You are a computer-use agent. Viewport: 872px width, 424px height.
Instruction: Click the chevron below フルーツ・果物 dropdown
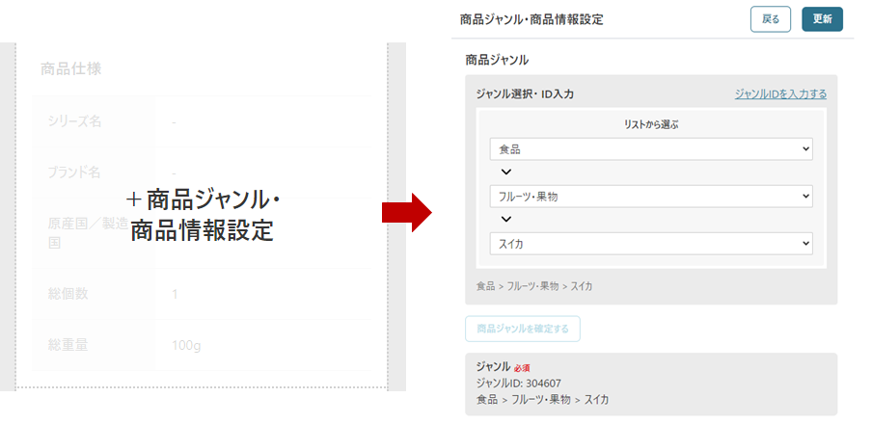click(x=506, y=220)
